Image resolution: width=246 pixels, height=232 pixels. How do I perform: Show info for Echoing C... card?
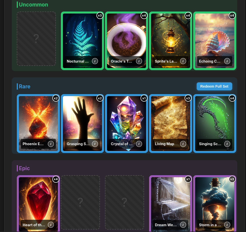[227, 61]
